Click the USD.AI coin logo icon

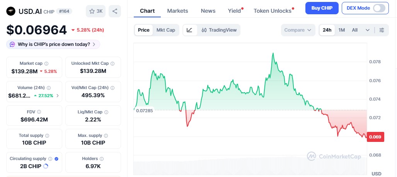point(11,11)
